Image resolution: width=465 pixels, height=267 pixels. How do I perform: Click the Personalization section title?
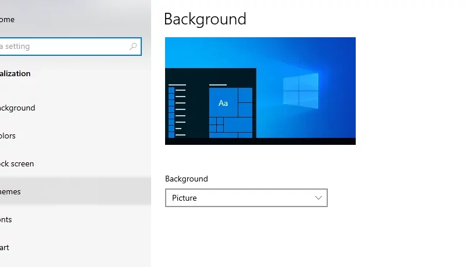click(15, 73)
